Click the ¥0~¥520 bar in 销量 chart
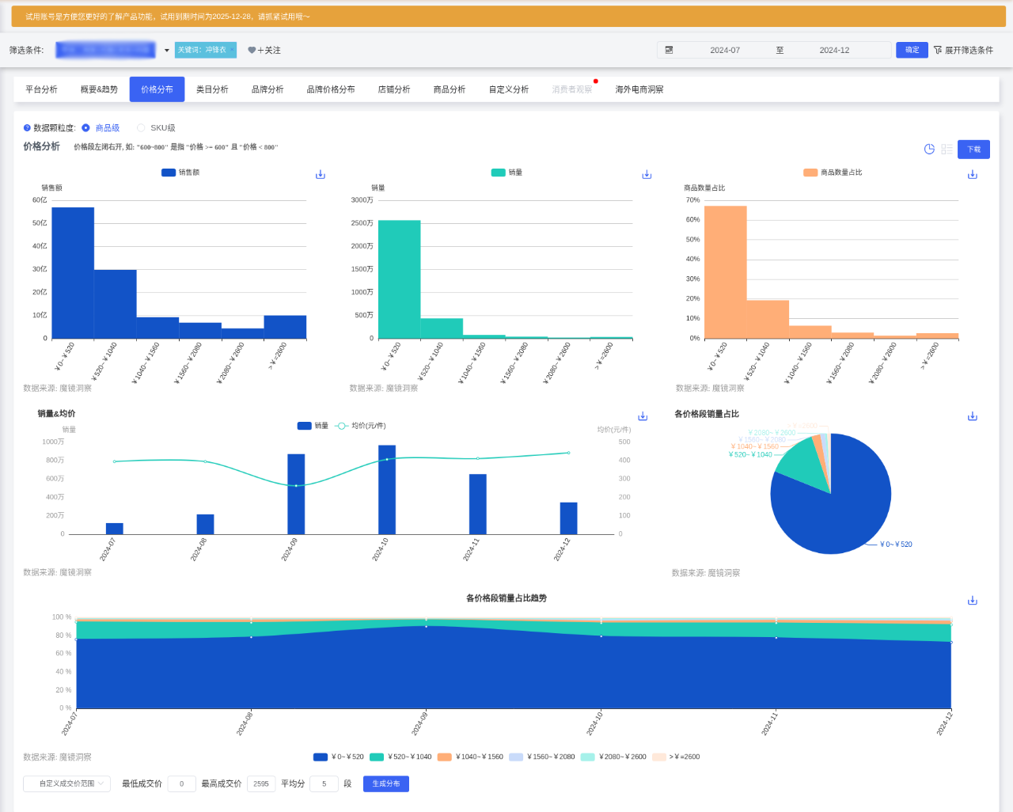Screen dimensions: 1013x812 [x=399, y=279]
